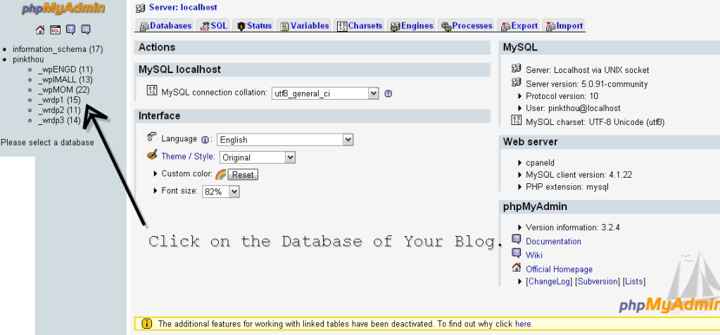Expand the cpaneld arrow

click(x=520, y=163)
